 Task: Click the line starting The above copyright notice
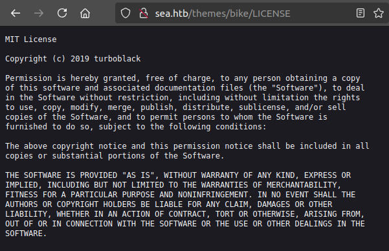click(187, 146)
